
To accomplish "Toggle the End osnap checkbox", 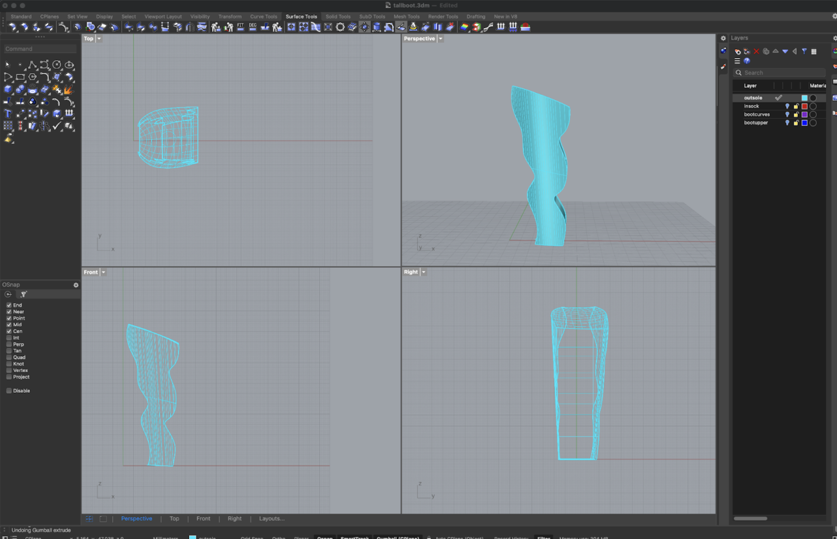I will click(9, 305).
